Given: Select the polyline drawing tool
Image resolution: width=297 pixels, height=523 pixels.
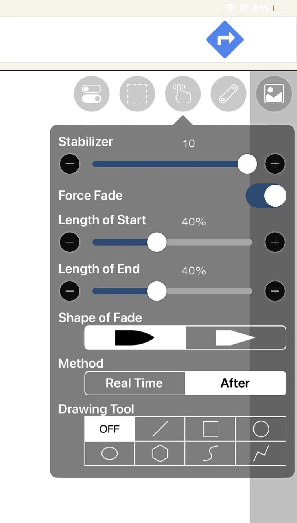Looking at the screenshot, I should tap(261, 454).
